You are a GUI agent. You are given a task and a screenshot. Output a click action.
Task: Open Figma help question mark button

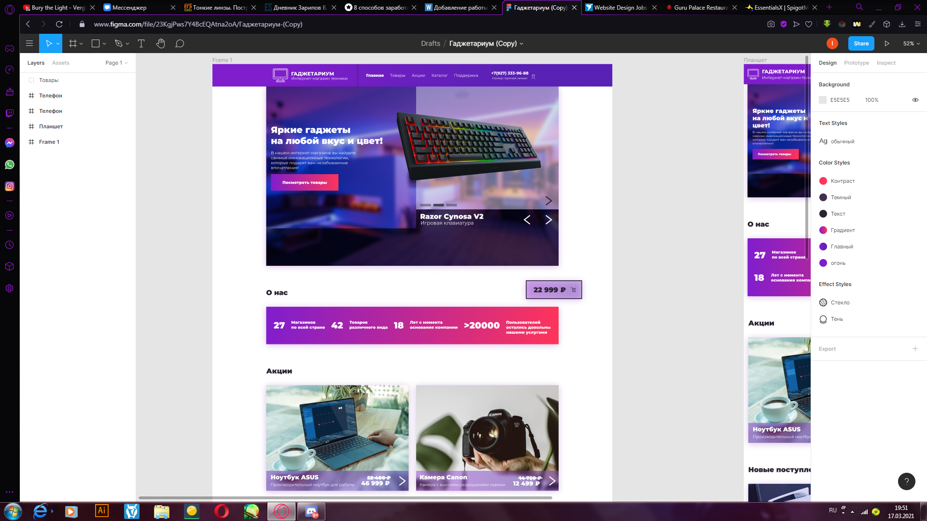(x=907, y=481)
